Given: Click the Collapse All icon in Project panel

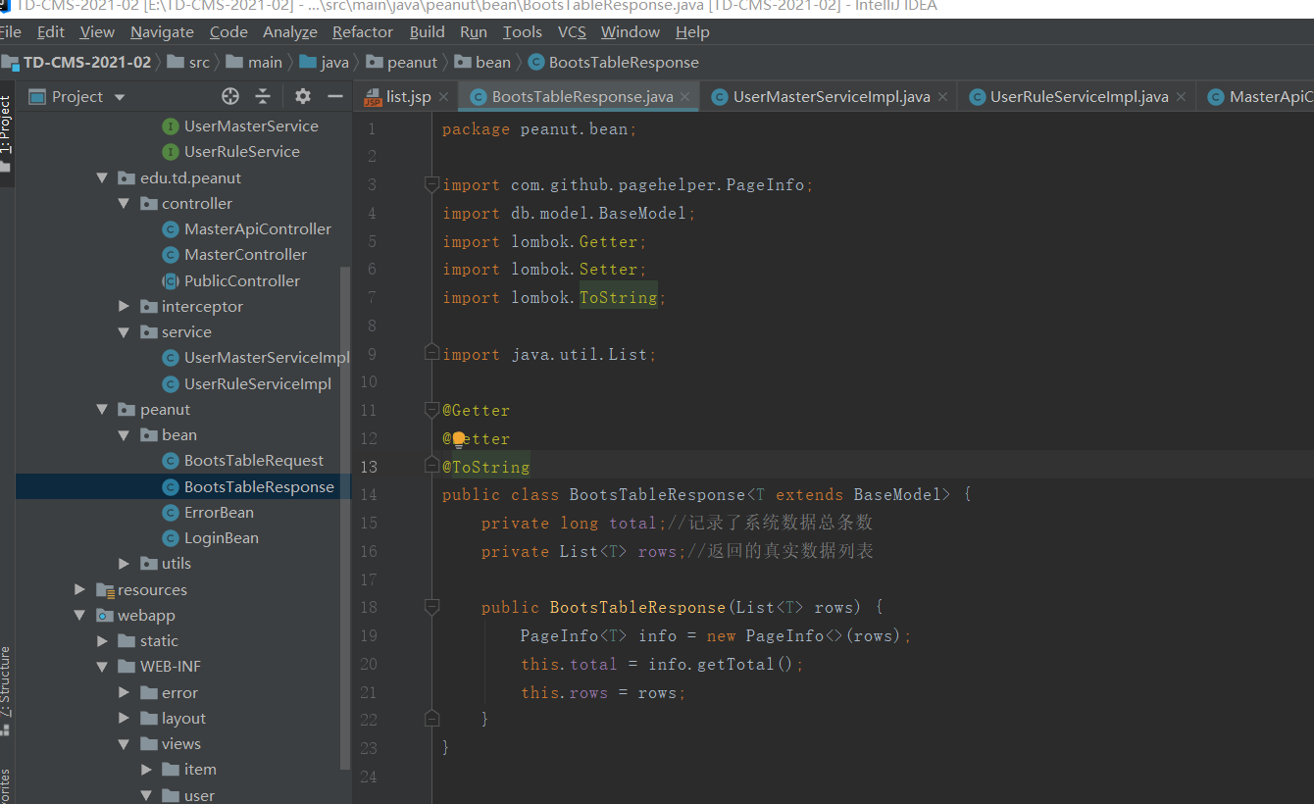Looking at the screenshot, I should coord(263,96).
